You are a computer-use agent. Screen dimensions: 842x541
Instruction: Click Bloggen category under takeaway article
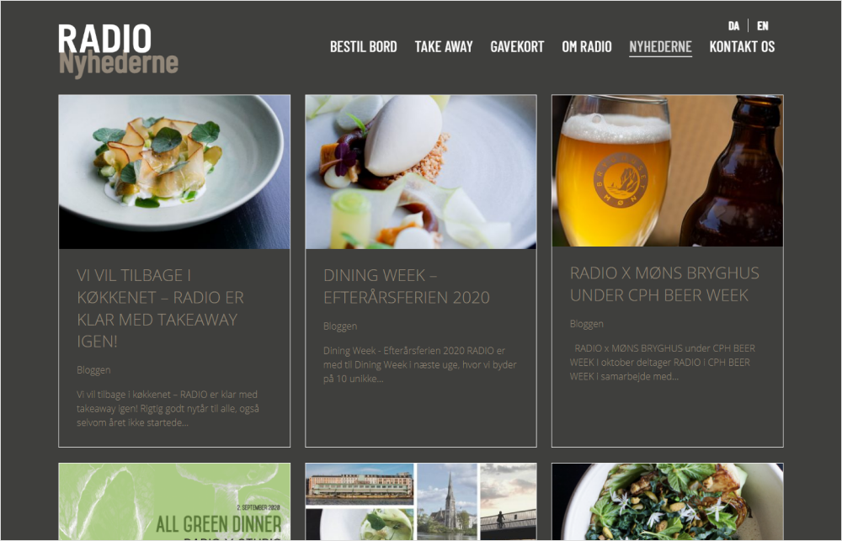93,370
